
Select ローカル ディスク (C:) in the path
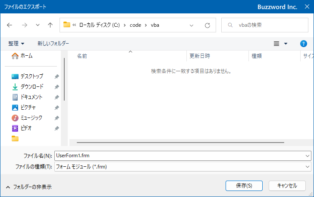coord(99,25)
